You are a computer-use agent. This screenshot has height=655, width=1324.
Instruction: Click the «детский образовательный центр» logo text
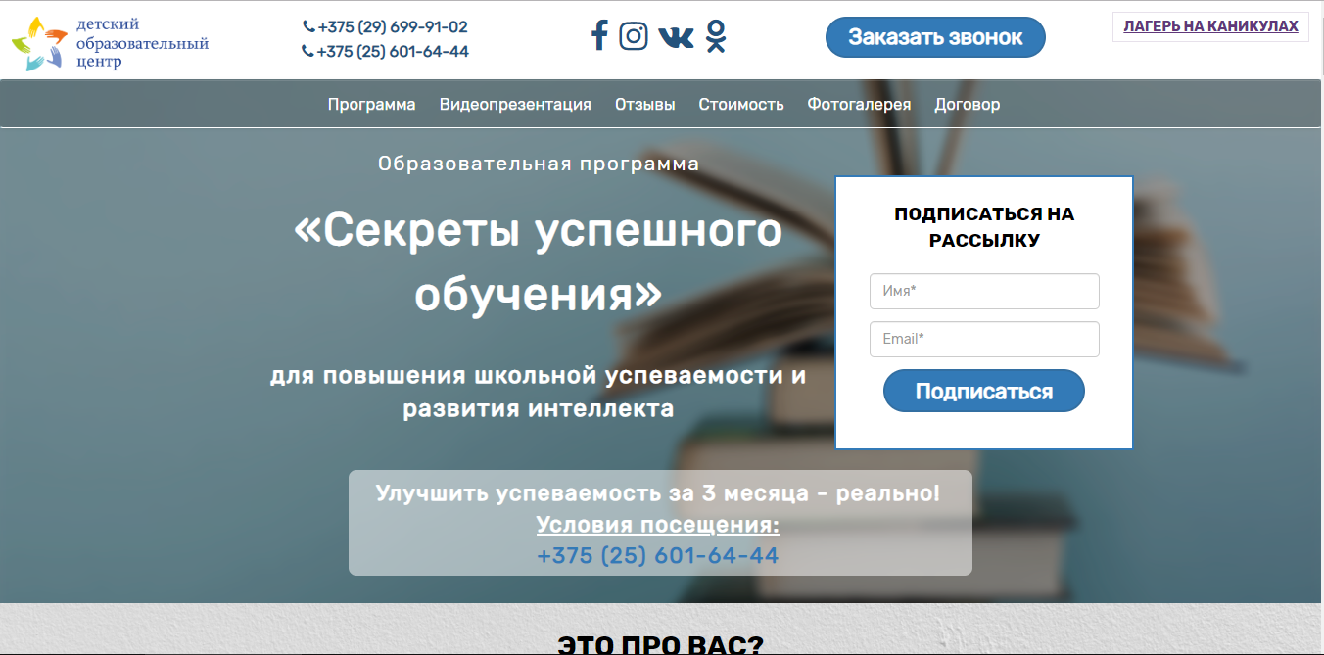pyautogui.click(x=143, y=43)
